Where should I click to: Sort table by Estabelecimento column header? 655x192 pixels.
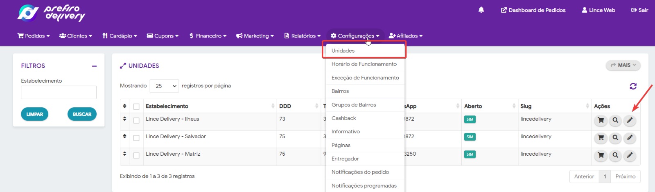pos(167,106)
